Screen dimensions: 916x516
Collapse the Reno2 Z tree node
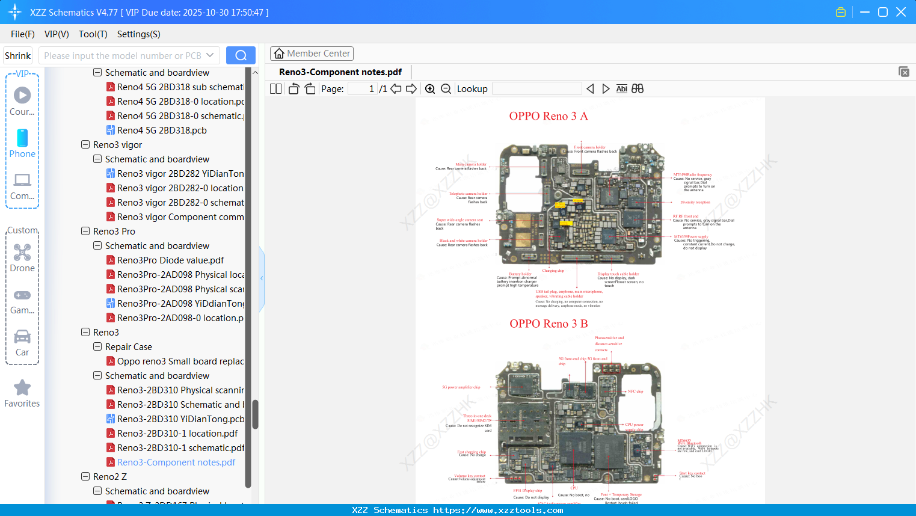pos(85,476)
